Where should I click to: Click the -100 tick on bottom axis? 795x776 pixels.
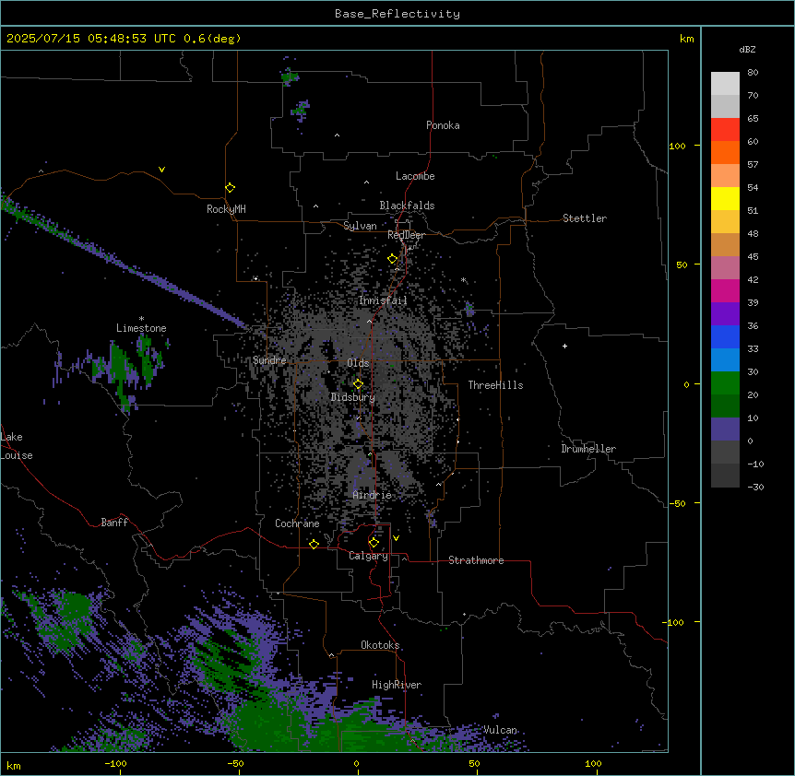(116, 763)
